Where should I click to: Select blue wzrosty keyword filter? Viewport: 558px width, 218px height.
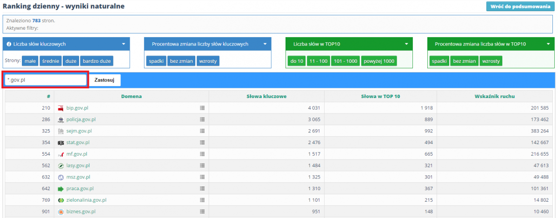[x=207, y=61]
